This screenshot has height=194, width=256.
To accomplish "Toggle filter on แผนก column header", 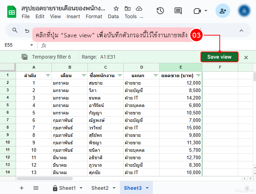I will tap(156, 76).
